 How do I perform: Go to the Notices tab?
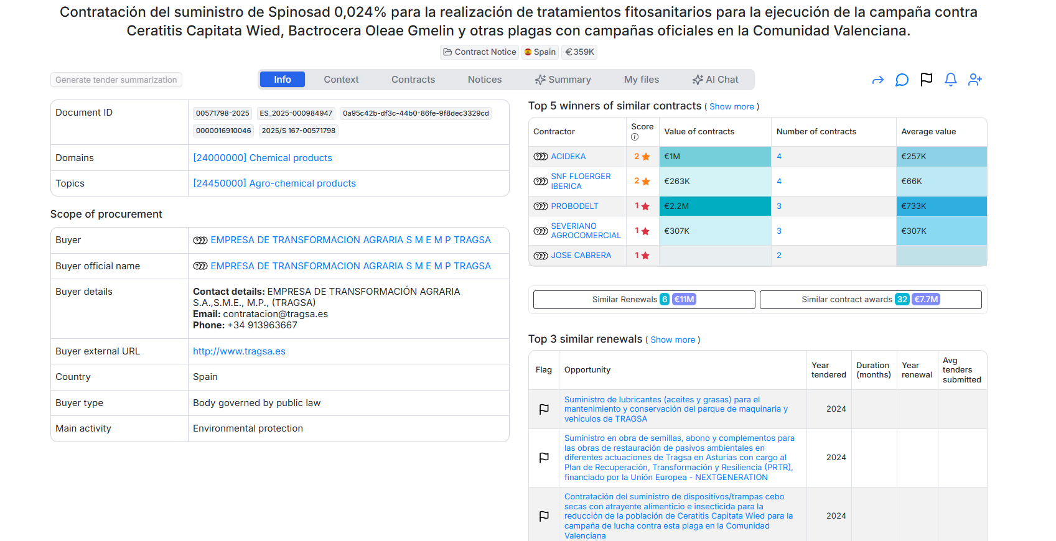[485, 80]
